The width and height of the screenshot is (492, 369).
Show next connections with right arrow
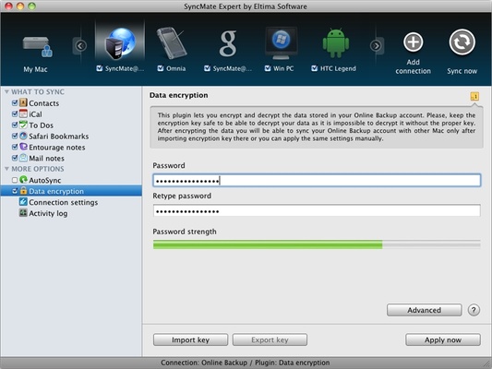(x=376, y=46)
